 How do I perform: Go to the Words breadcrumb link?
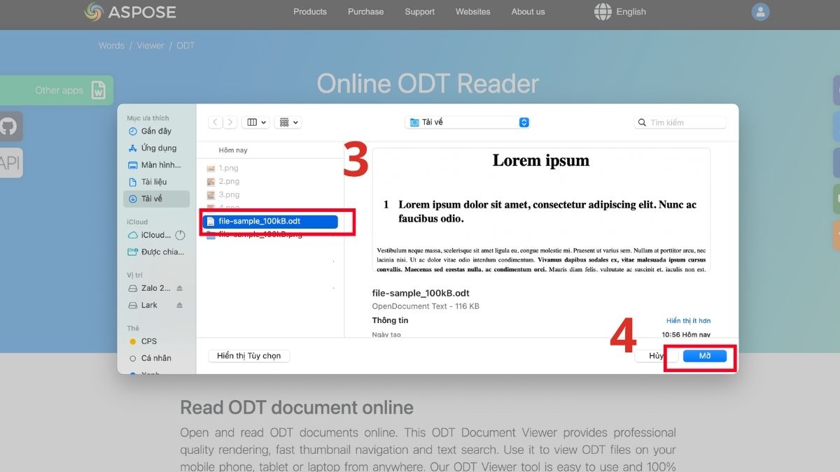tap(111, 45)
